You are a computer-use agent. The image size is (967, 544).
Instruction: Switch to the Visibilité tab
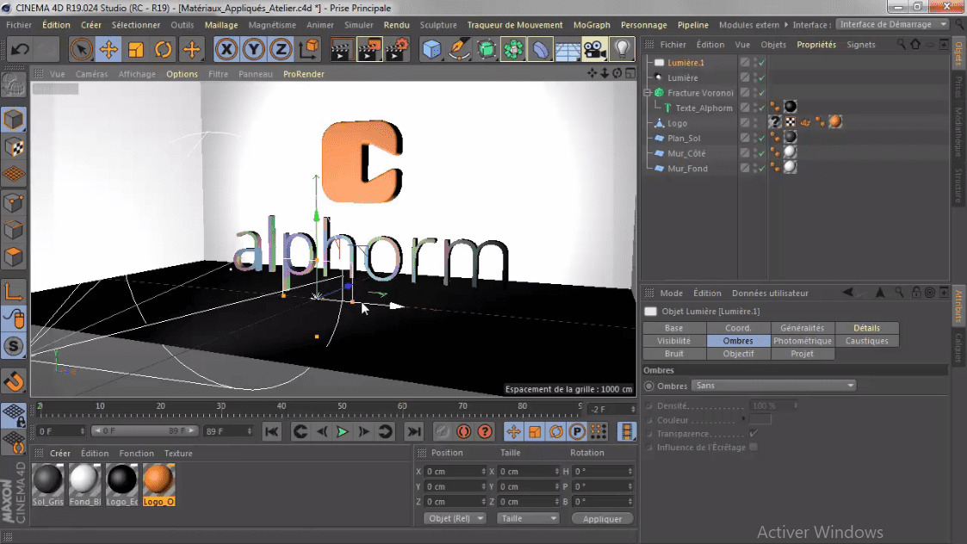(674, 341)
